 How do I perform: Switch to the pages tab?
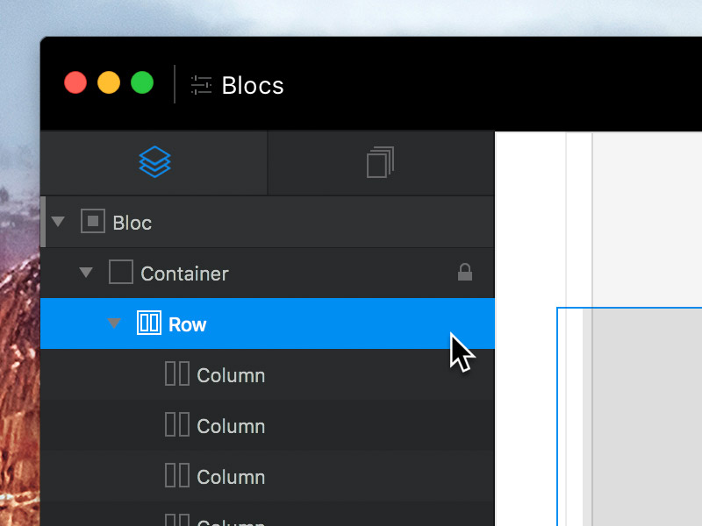(x=380, y=162)
